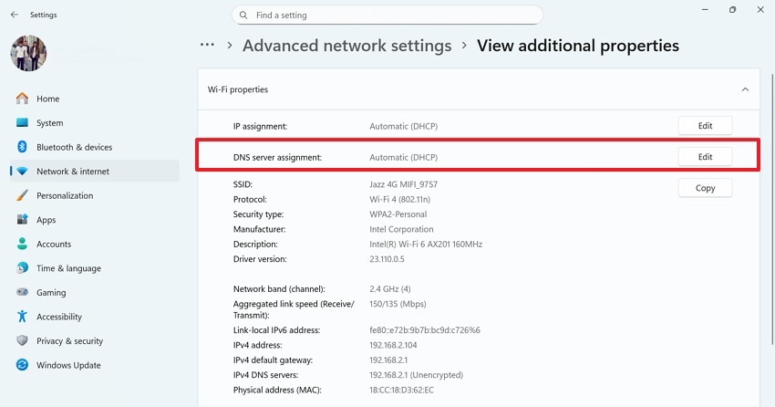Open Bluetooth & devices settings
This screenshot has width=775, height=407.
click(95, 147)
